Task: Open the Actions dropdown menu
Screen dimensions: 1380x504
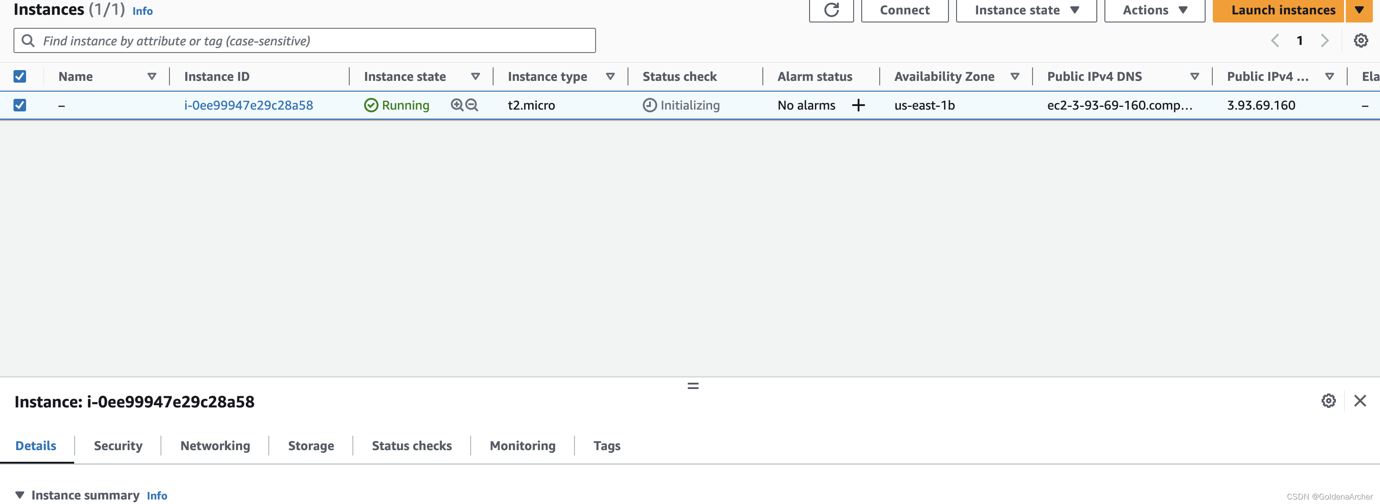Action: coord(1154,10)
